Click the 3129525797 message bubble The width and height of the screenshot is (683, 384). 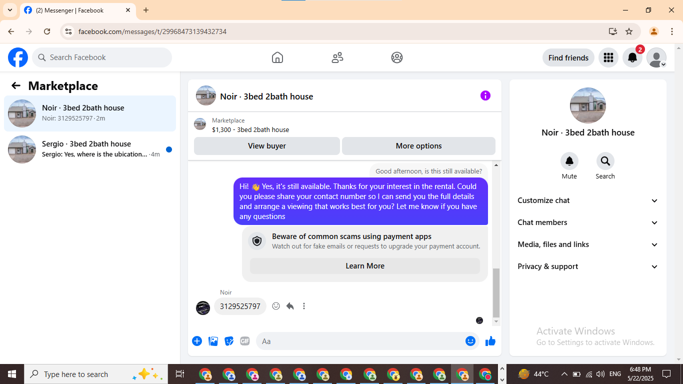point(240,306)
